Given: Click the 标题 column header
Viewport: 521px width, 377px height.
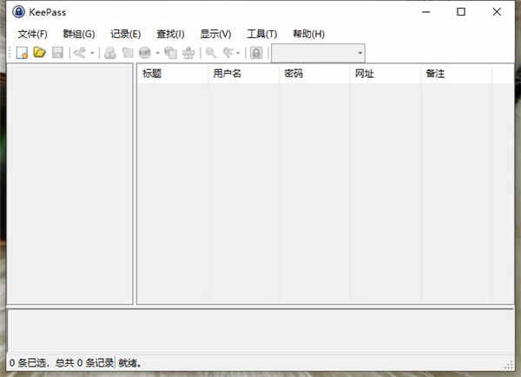Looking at the screenshot, I should click(x=173, y=74).
